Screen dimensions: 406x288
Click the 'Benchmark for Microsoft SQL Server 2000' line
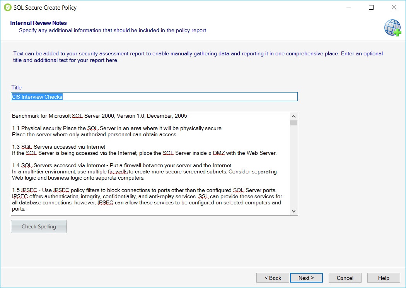pos(99,116)
